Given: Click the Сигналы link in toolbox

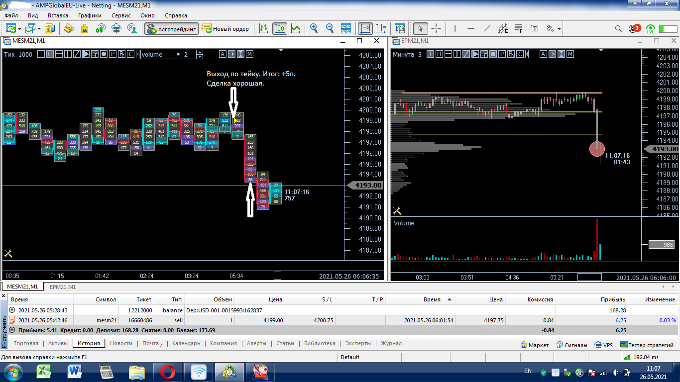Looking at the screenshot, I should click(x=571, y=345).
